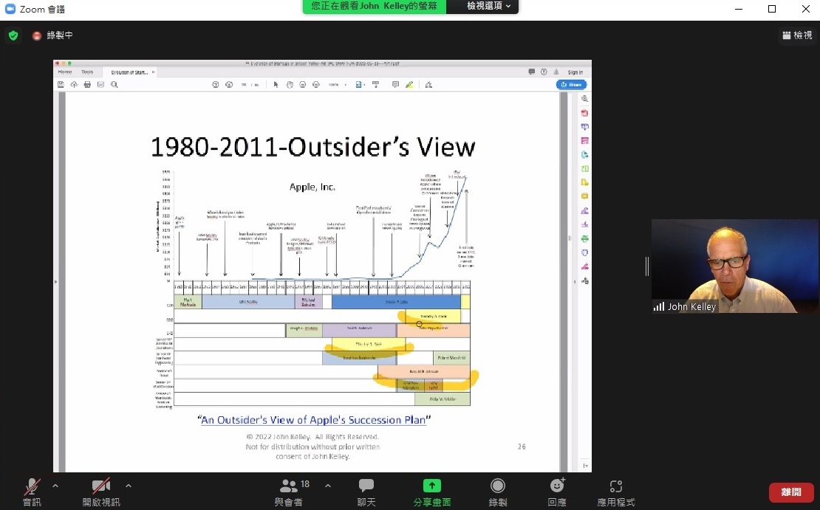Screen dimensions: 820x510
Task: Click the red leave meeting button
Action: click(791, 492)
